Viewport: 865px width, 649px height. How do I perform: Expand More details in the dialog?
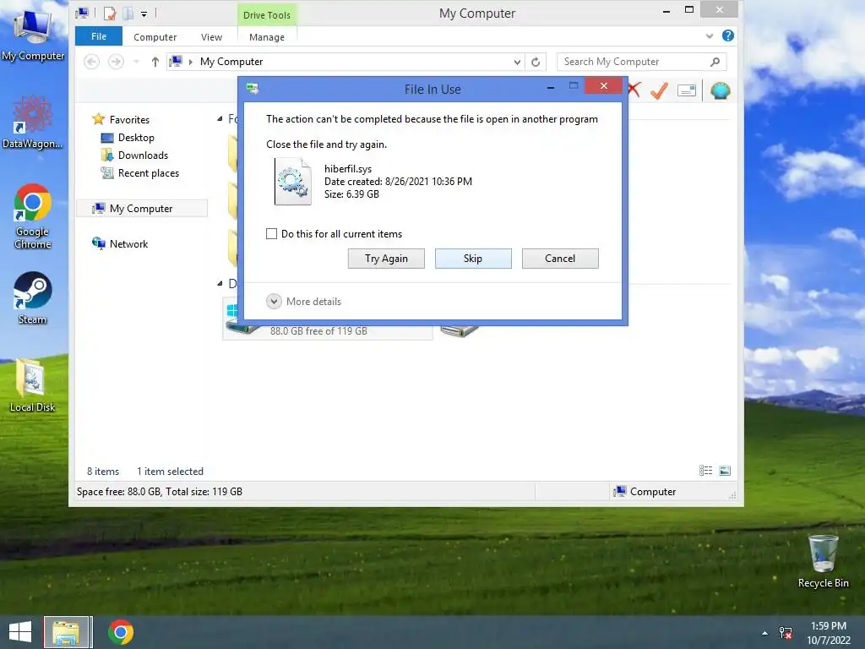(304, 302)
